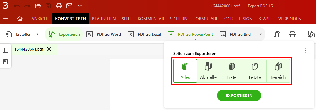316x110 pixels.
Task: Choose PDF zu Word conversion
Action: [104, 34]
